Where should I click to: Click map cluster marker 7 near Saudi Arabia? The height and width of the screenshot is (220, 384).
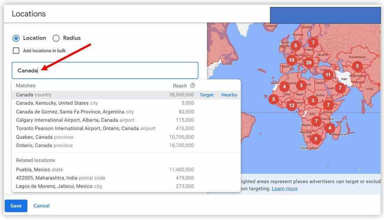(340, 88)
